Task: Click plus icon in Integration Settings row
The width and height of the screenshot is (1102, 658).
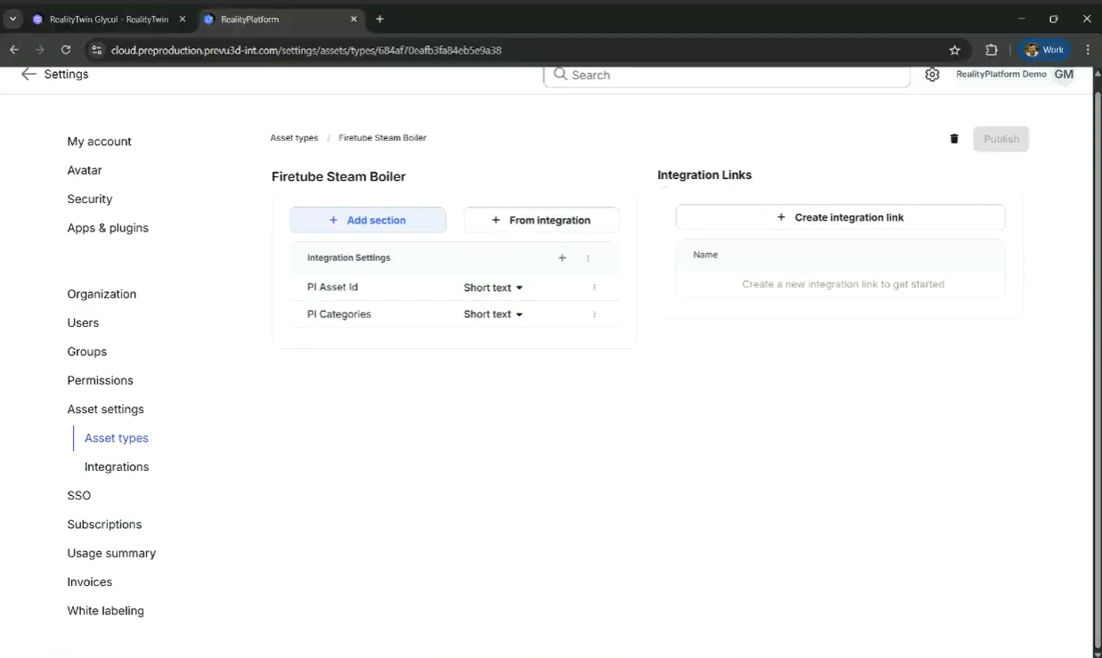Action: click(562, 258)
